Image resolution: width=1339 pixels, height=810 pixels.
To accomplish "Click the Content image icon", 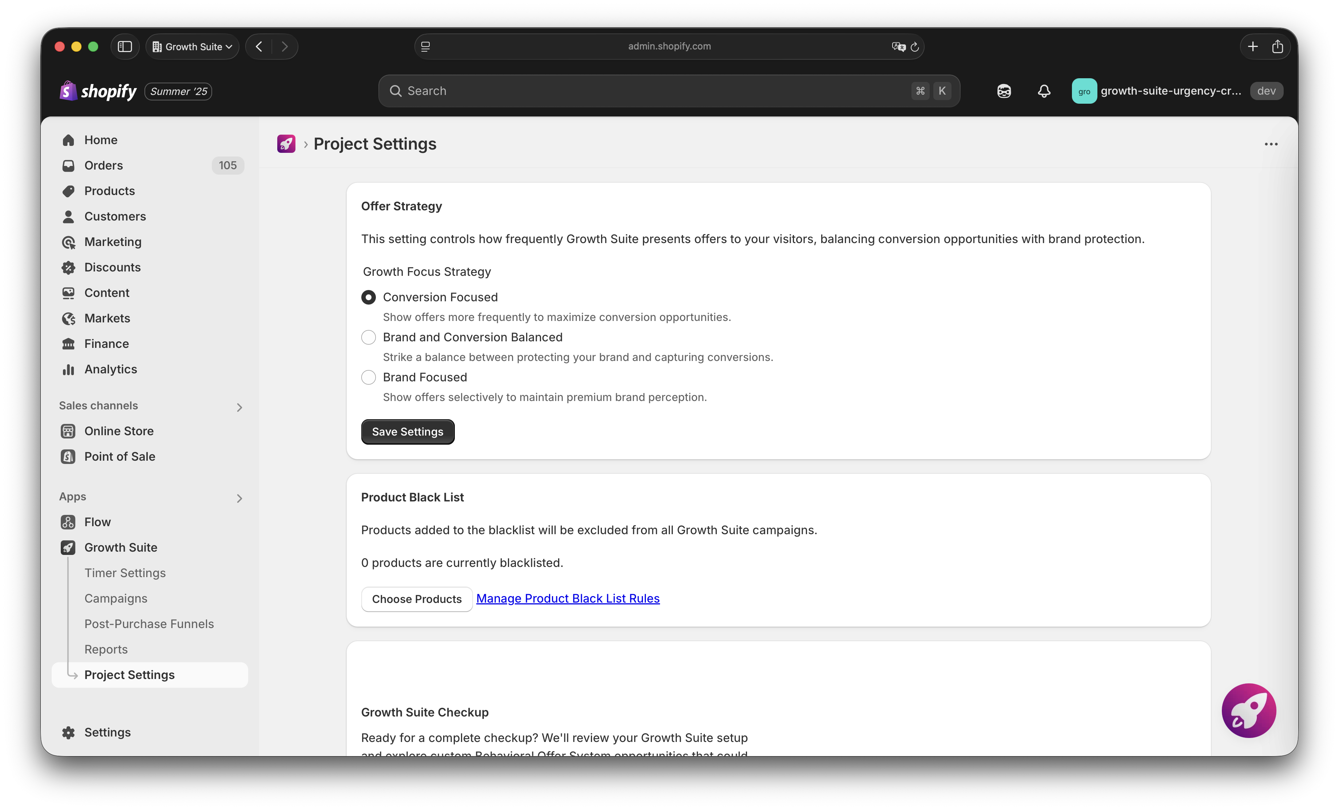I will 68,293.
